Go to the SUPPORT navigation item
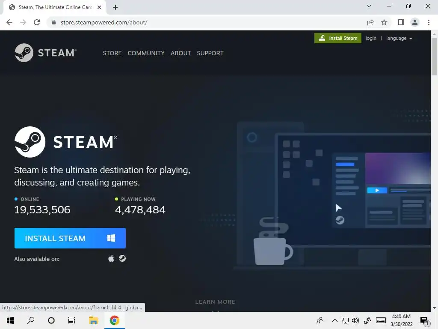 pos(210,53)
